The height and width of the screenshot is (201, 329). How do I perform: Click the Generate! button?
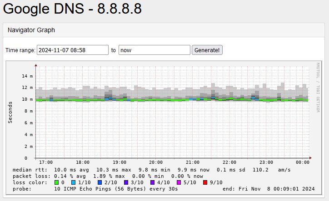point(207,50)
